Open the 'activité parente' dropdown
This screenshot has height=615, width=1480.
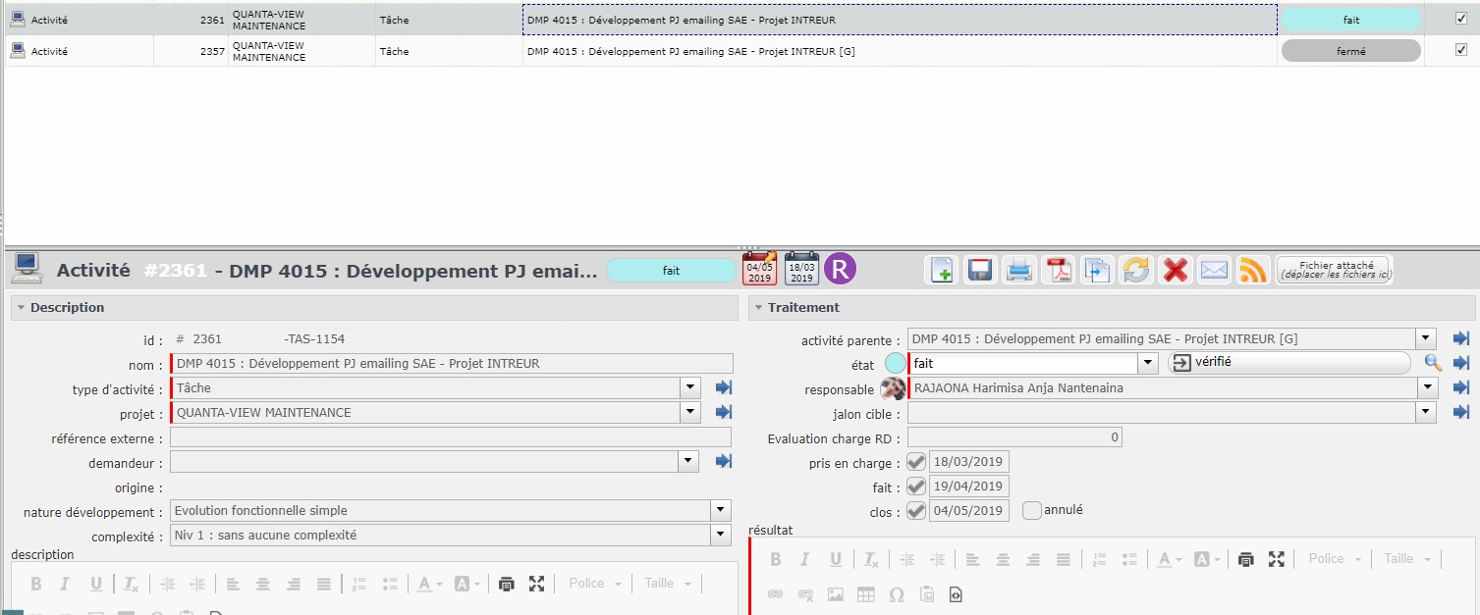(x=1426, y=338)
